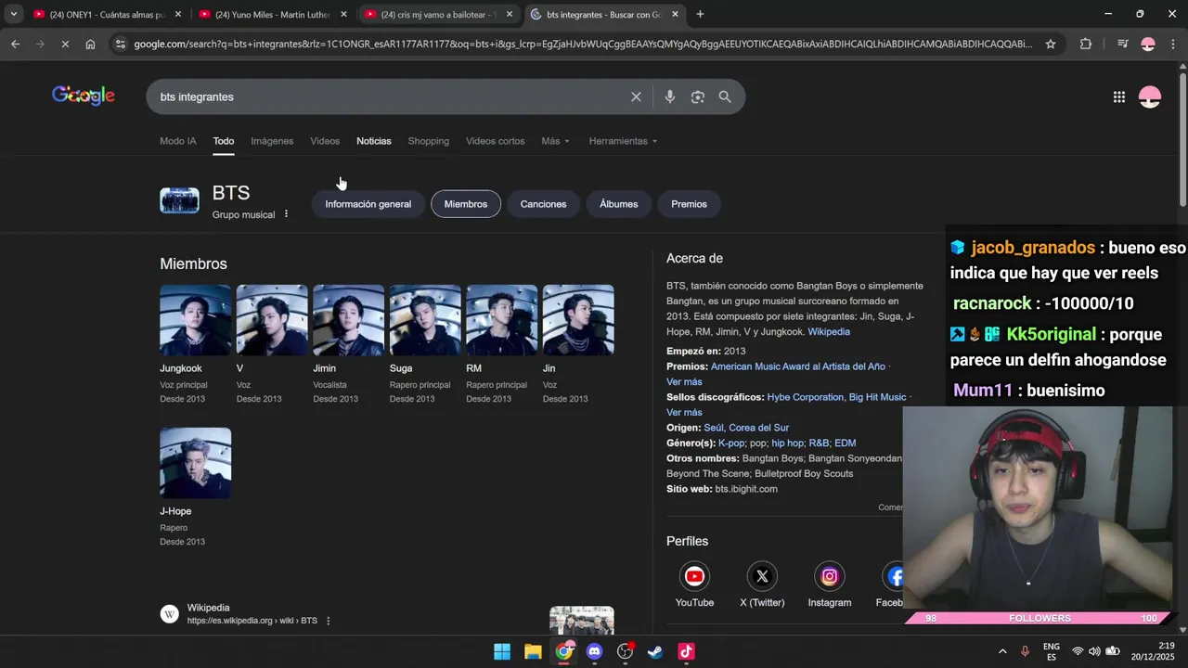
Task: Switch to the Shopping tab
Action: tap(429, 141)
